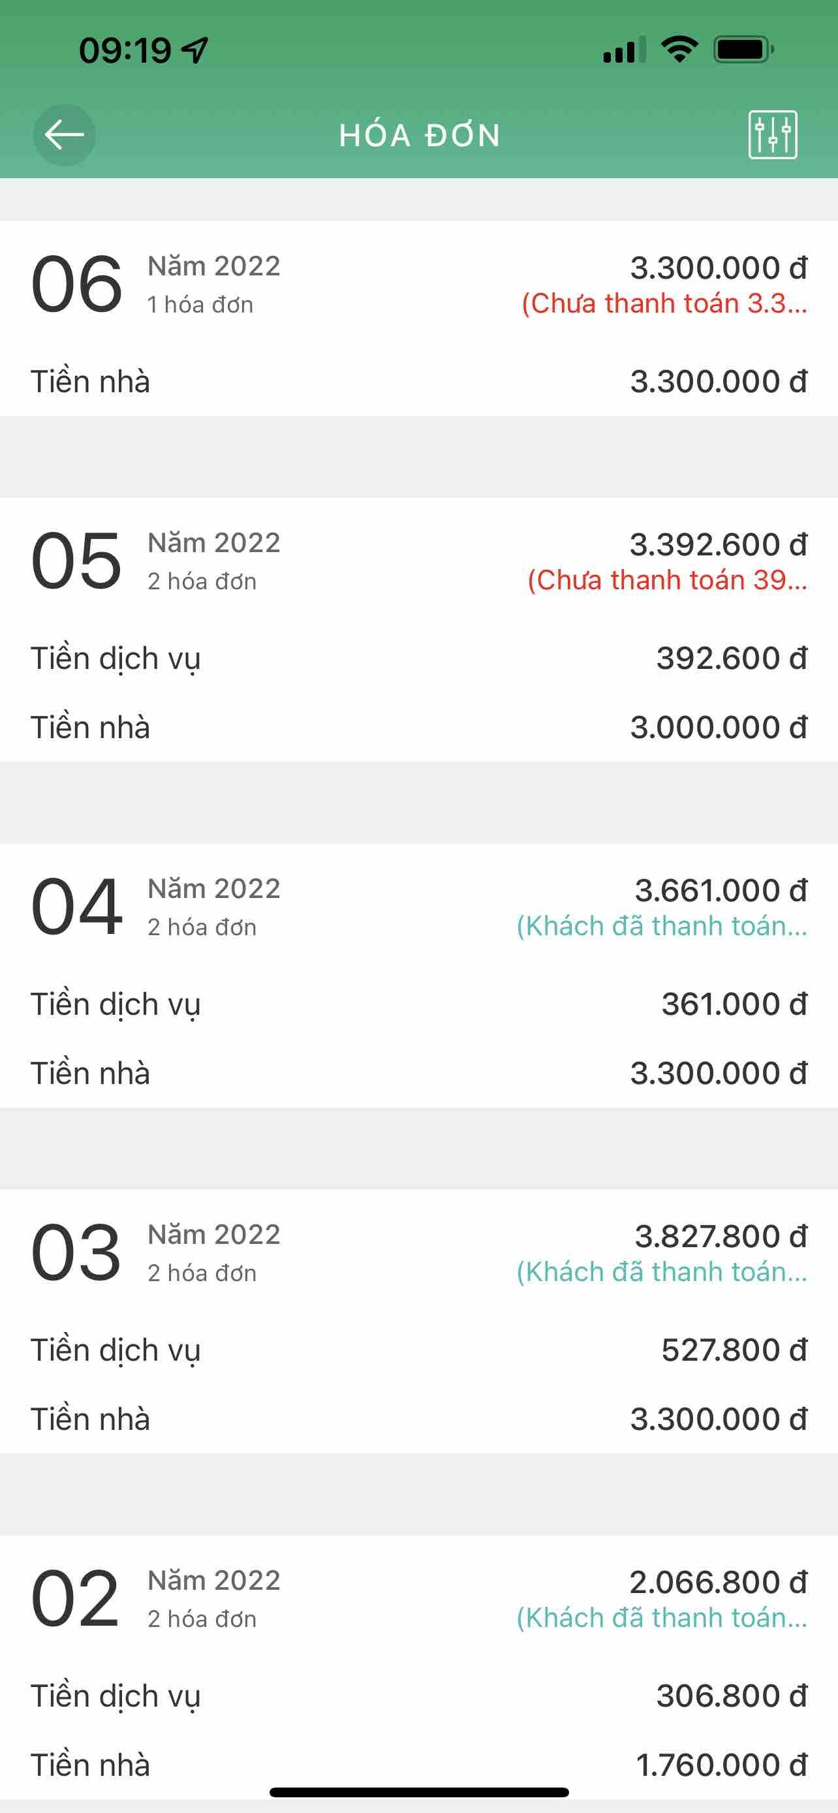
Task: Select the 527.800 đ Tiền dịch vụ row
Action: (418, 1350)
